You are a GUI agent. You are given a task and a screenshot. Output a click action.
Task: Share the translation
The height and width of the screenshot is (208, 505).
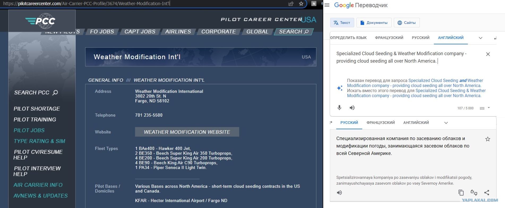click(x=486, y=193)
